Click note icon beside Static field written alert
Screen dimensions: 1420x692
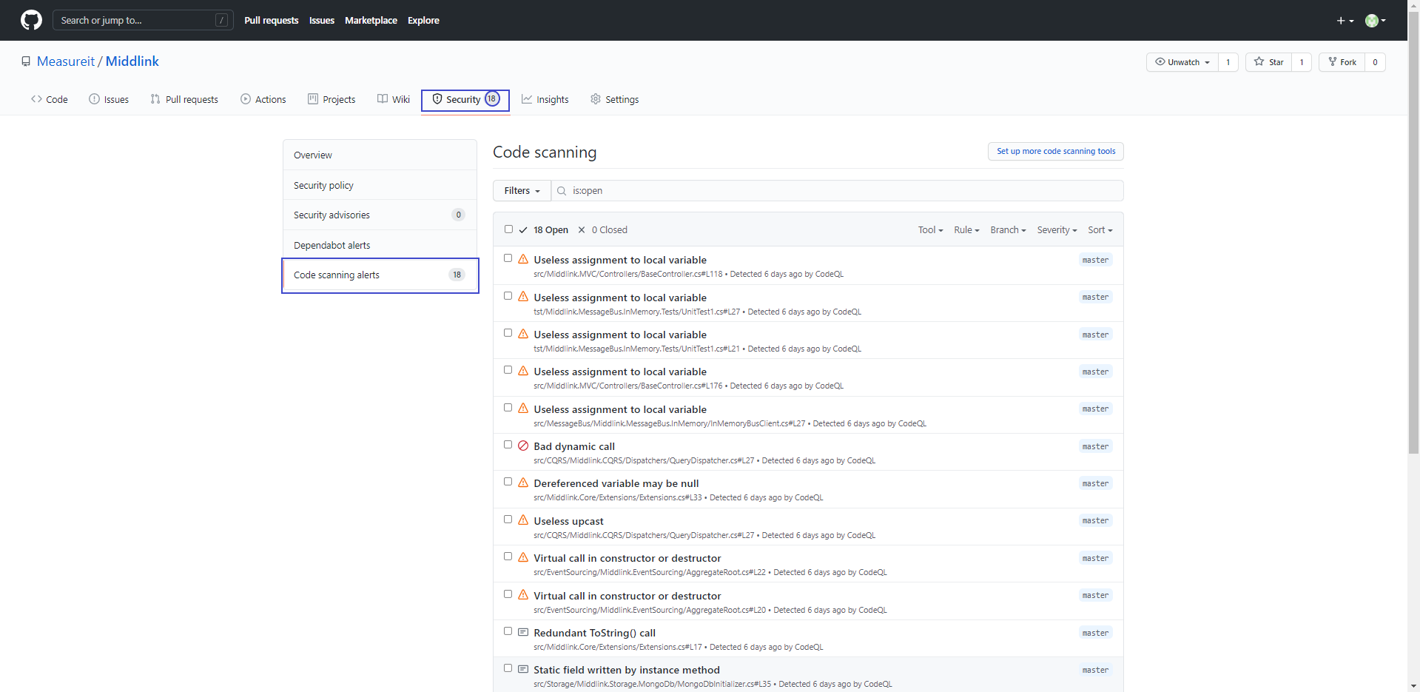523,669
